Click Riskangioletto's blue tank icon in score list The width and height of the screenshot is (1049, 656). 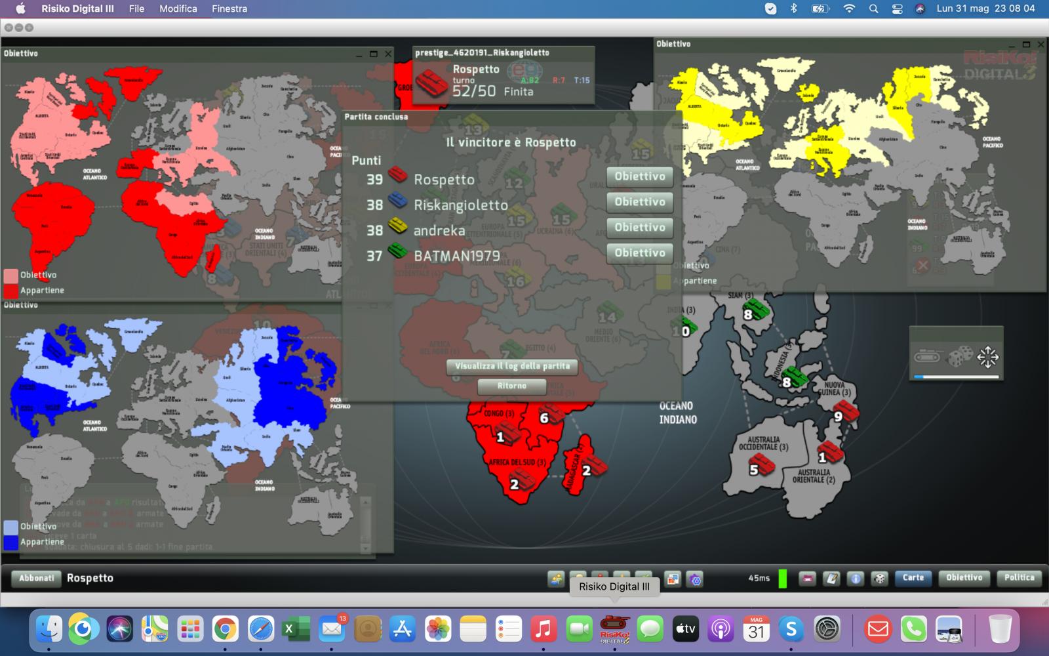point(398,199)
